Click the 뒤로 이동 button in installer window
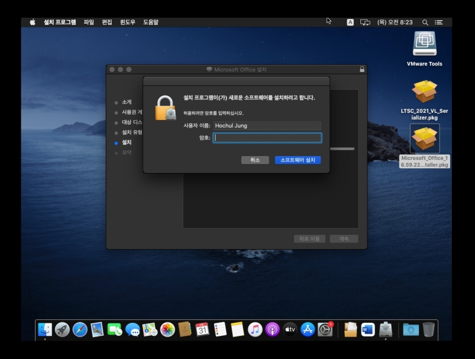Viewport: 475px width, 359px height. [309, 238]
